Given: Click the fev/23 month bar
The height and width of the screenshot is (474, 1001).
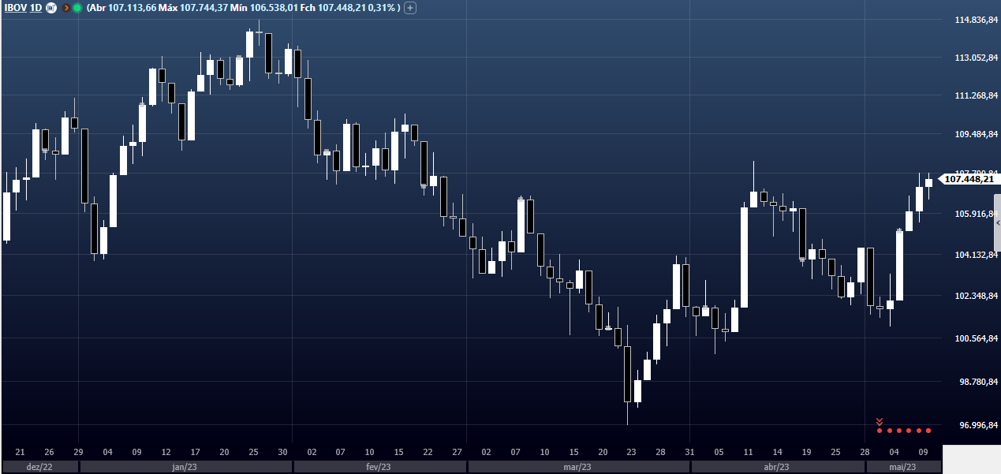Looking at the screenshot, I should click(x=379, y=467).
